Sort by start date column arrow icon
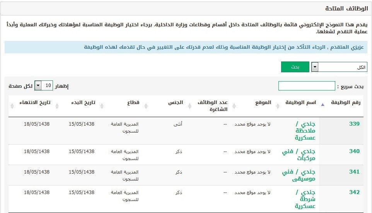Image resolution: width=372 pixels, height=213 pixels. tap(57, 106)
